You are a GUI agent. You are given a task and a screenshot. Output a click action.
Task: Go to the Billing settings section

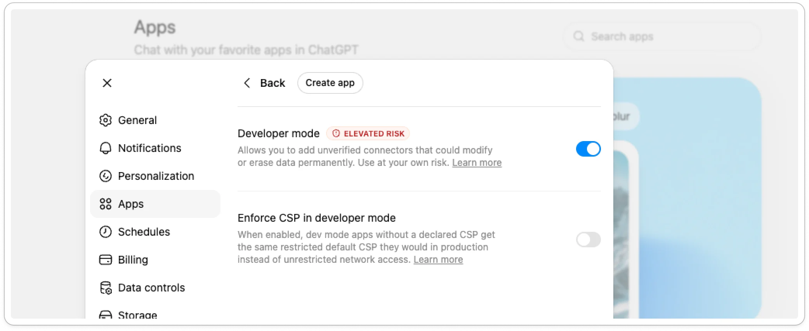[155, 260]
